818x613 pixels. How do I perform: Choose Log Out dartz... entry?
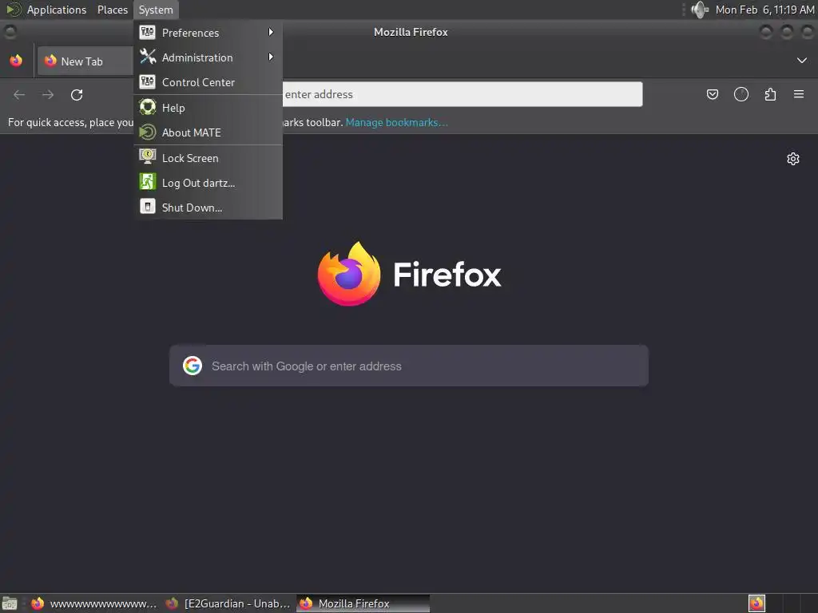208,183
